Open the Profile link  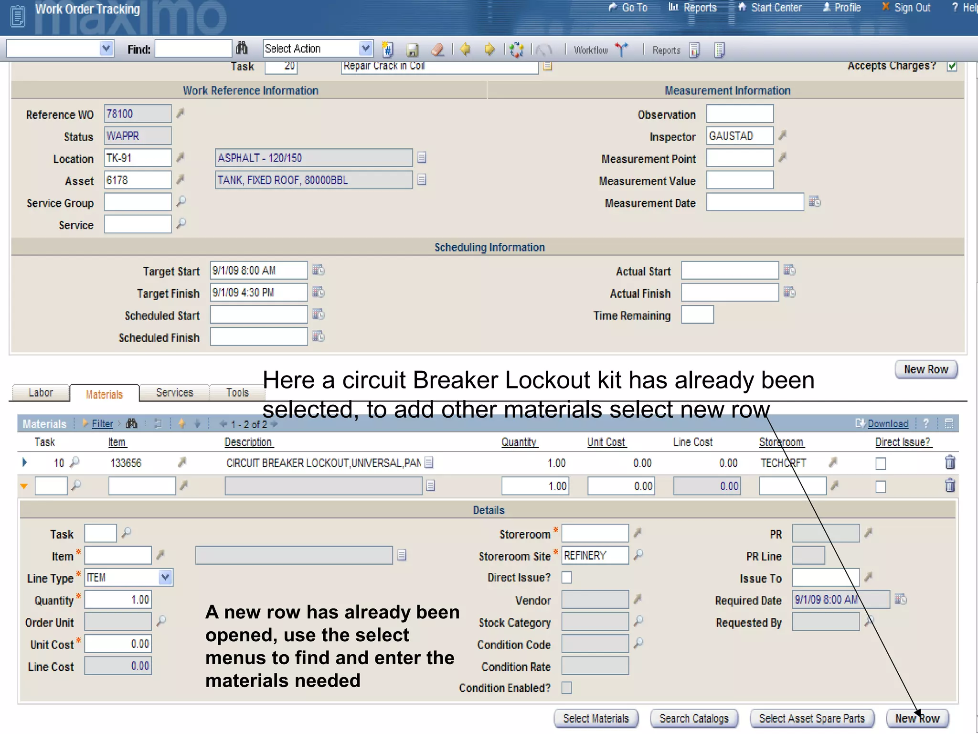(842, 8)
